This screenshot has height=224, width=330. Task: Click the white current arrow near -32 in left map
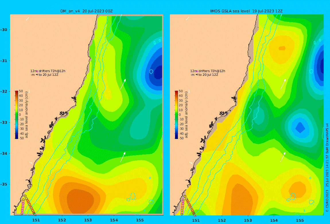[x=123, y=84]
